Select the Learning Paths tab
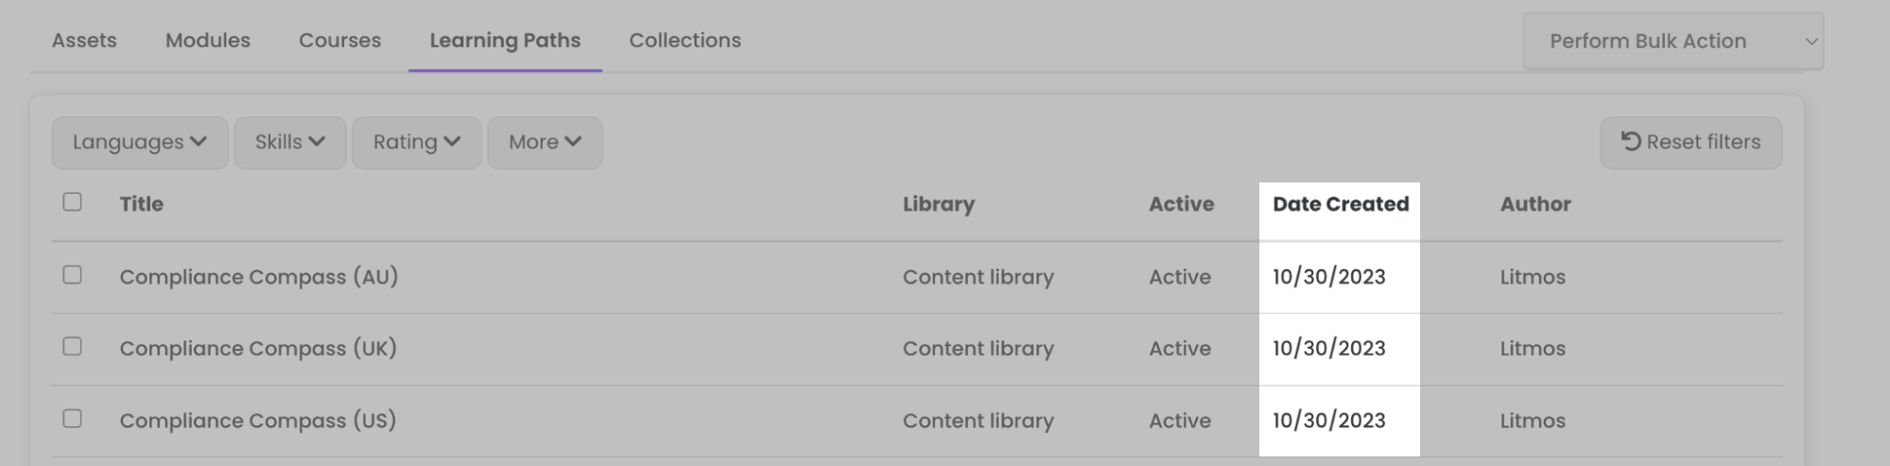1890x466 pixels. 505,41
